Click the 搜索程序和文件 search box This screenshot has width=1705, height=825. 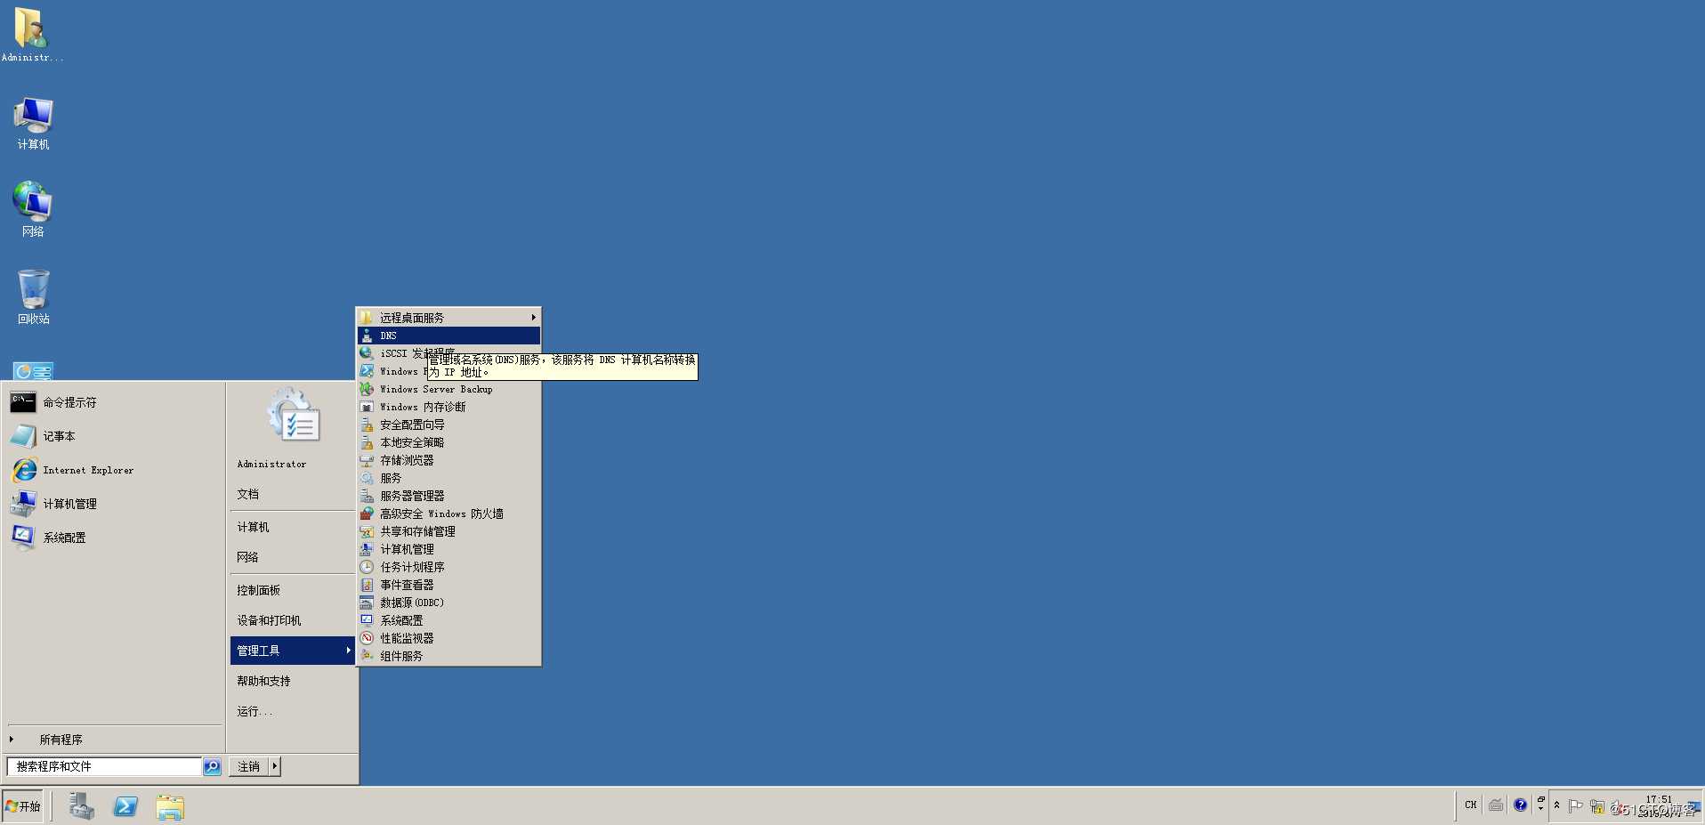(x=104, y=766)
